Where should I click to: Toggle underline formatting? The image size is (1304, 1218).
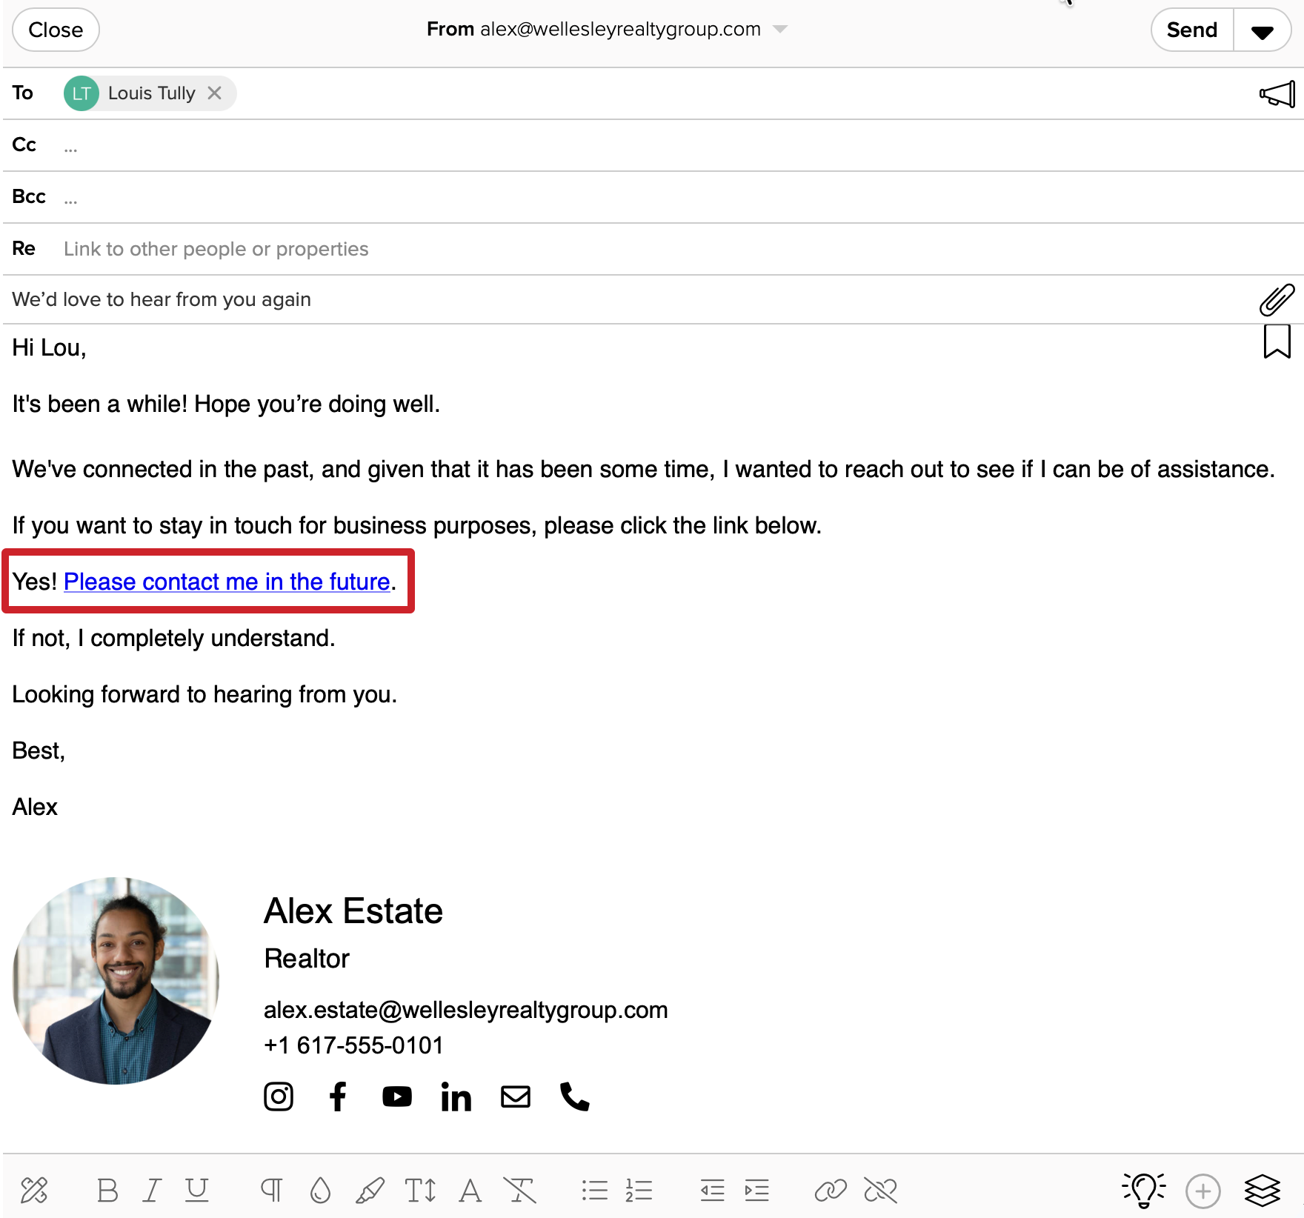[x=196, y=1191]
